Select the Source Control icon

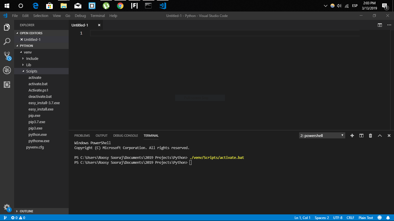[x=7, y=56]
